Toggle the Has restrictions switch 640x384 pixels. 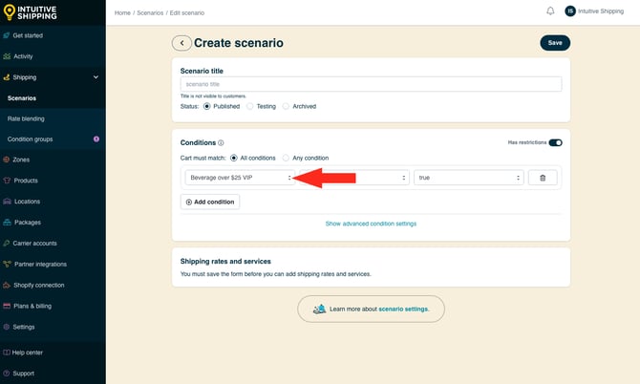click(x=555, y=142)
